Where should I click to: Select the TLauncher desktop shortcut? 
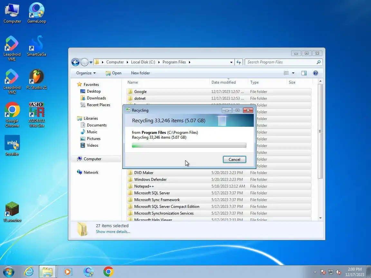(x=12, y=212)
